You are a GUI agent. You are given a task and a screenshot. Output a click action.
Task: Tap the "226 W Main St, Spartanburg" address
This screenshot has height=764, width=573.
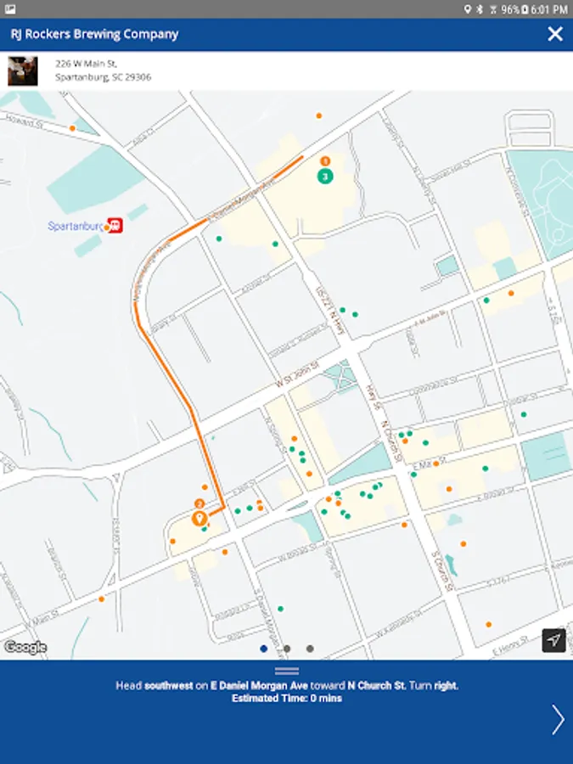103,70
